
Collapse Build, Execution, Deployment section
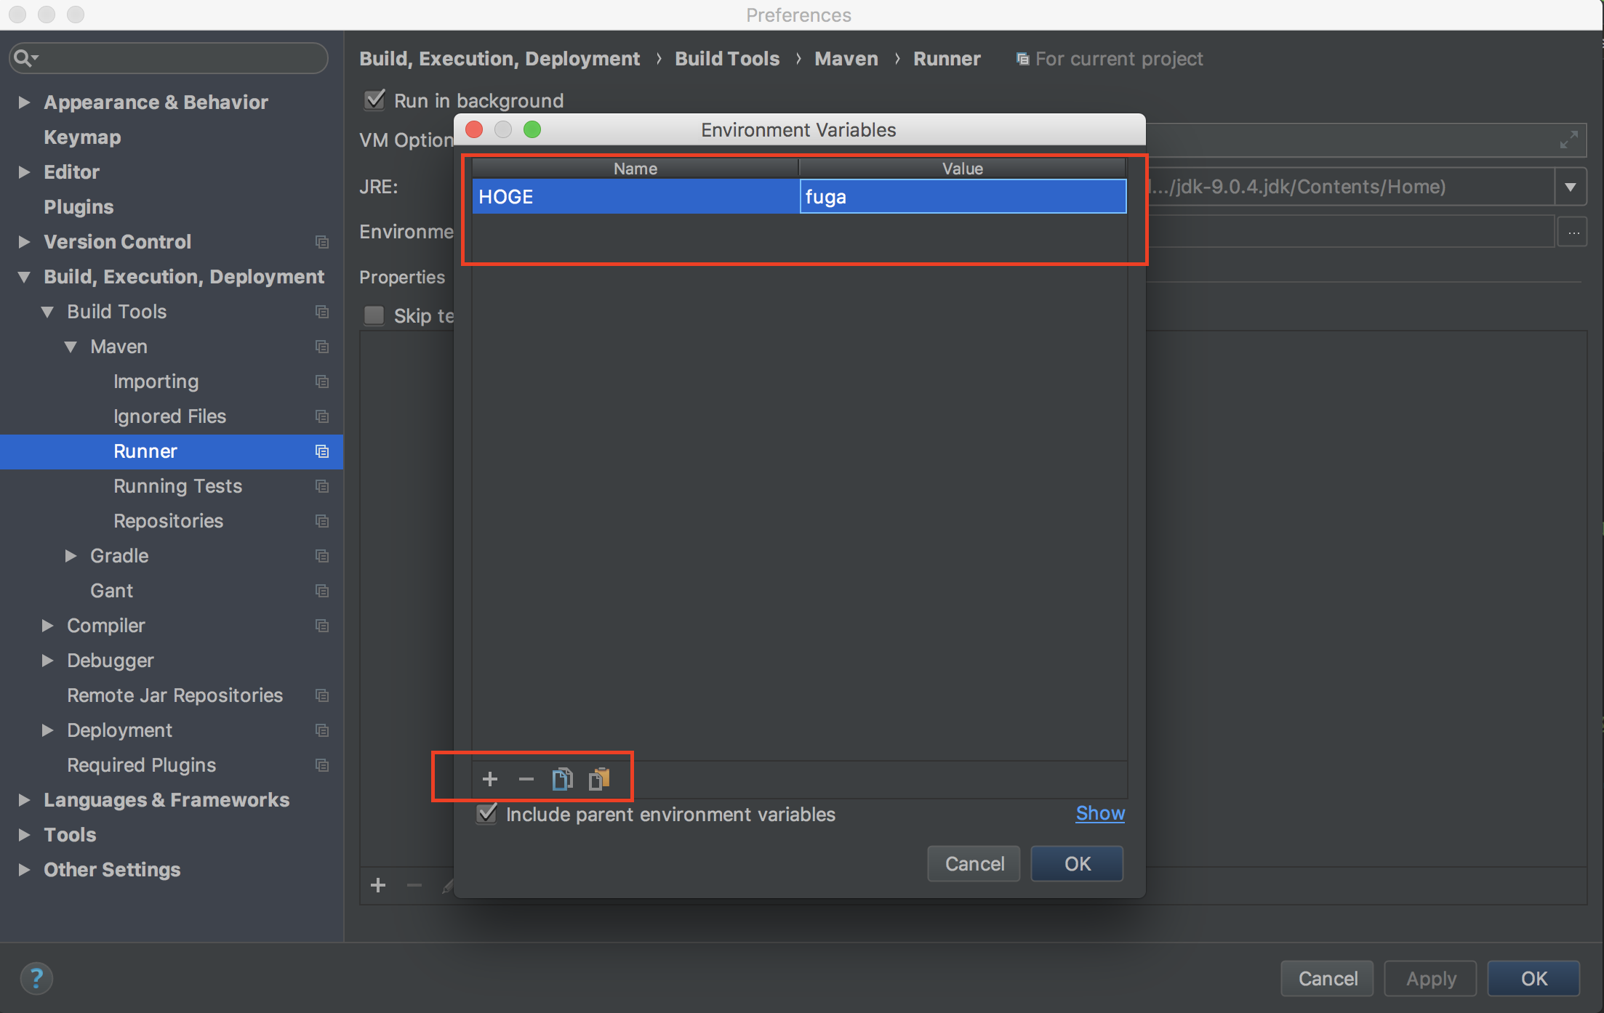[x=24, y=277]
